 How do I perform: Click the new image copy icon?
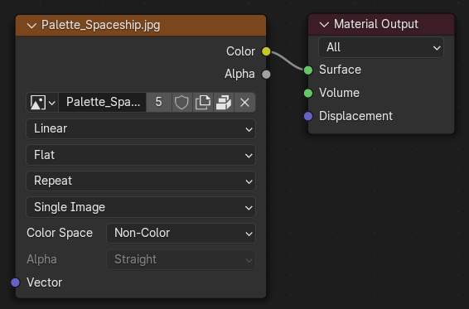pos(203,103)
